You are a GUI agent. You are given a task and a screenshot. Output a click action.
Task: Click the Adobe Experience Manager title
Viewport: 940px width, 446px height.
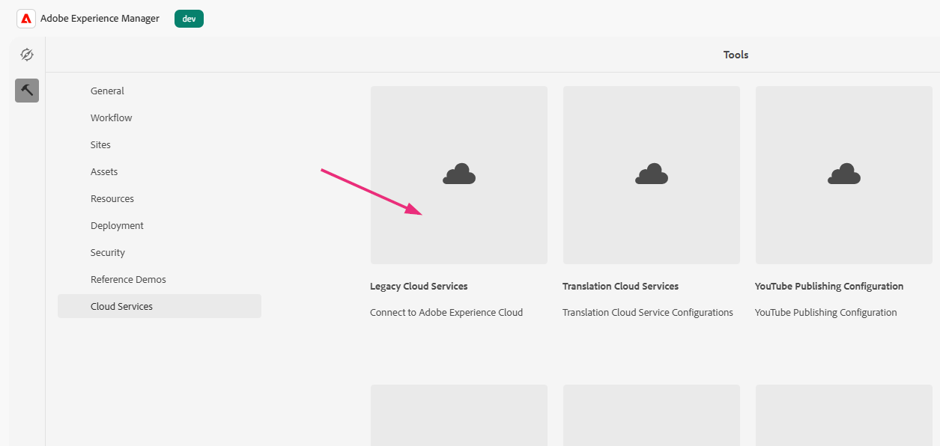[100, 19]
